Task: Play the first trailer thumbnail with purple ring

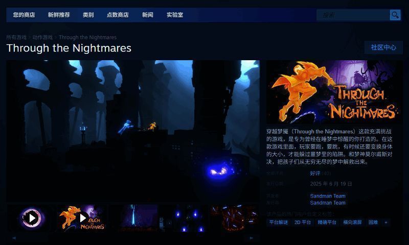Action: pyautogui.click(x=32, y=218)
